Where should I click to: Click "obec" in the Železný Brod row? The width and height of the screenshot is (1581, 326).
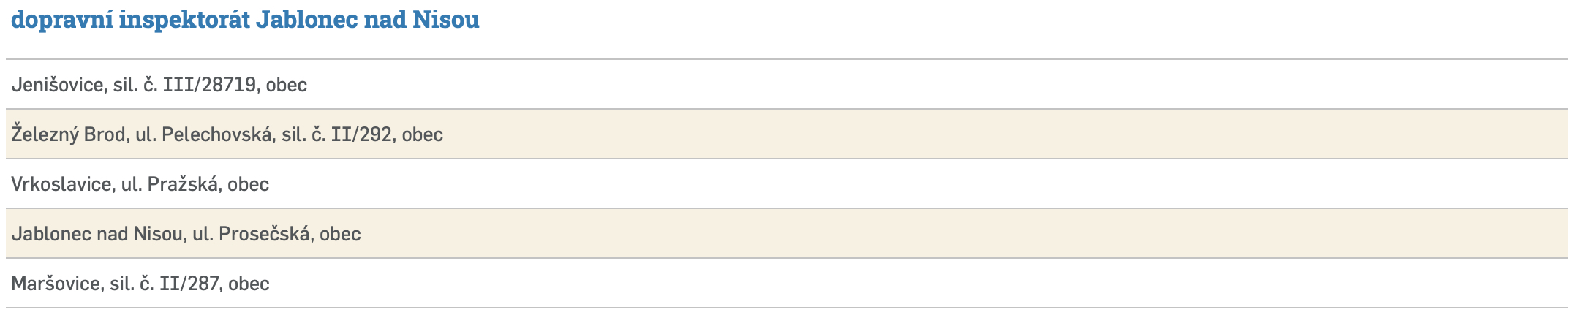[423, 134]
